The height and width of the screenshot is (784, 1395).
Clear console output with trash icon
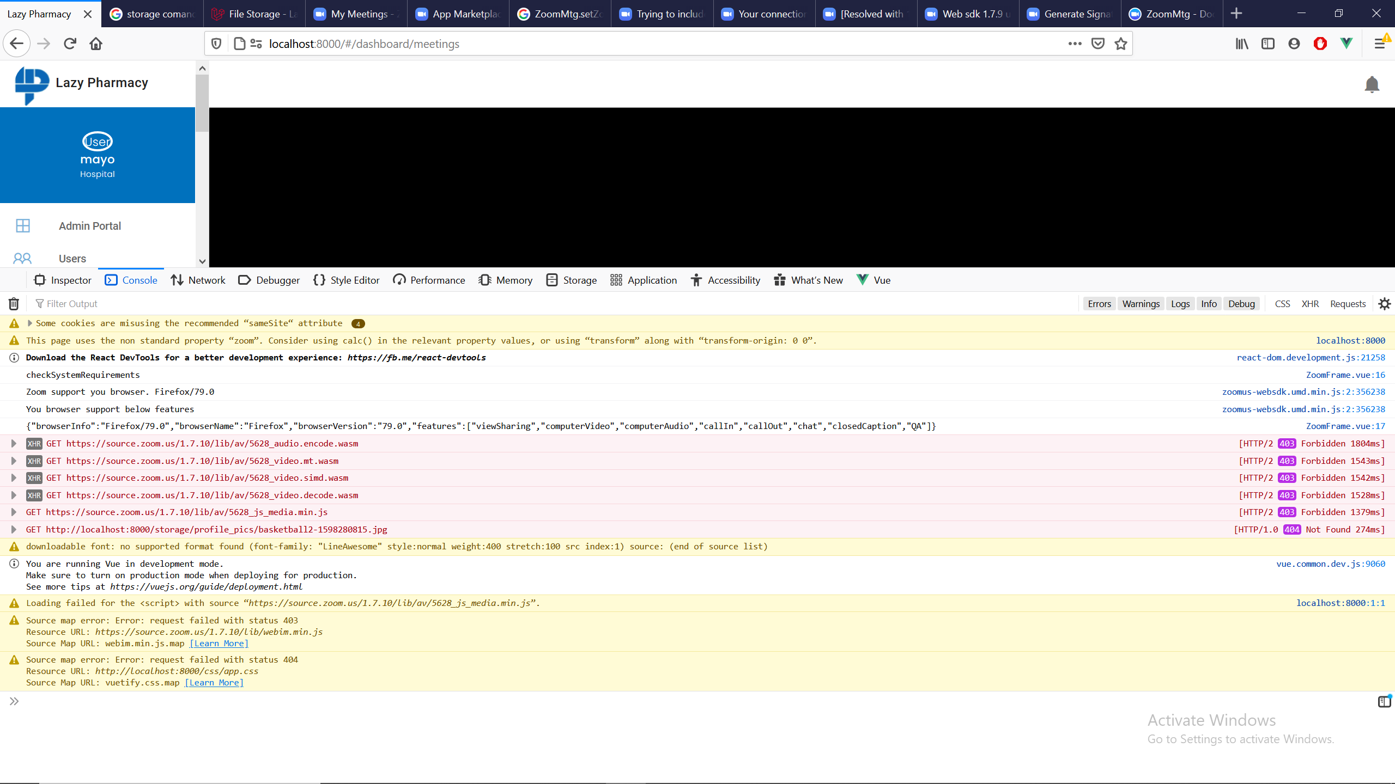[x=14, y=304]
